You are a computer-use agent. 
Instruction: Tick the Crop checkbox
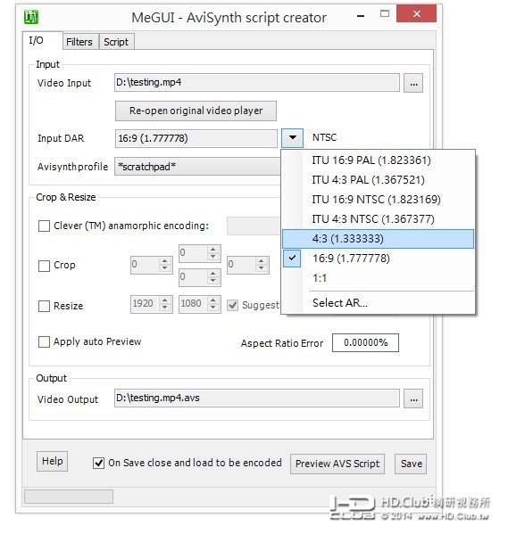[44, 266]
